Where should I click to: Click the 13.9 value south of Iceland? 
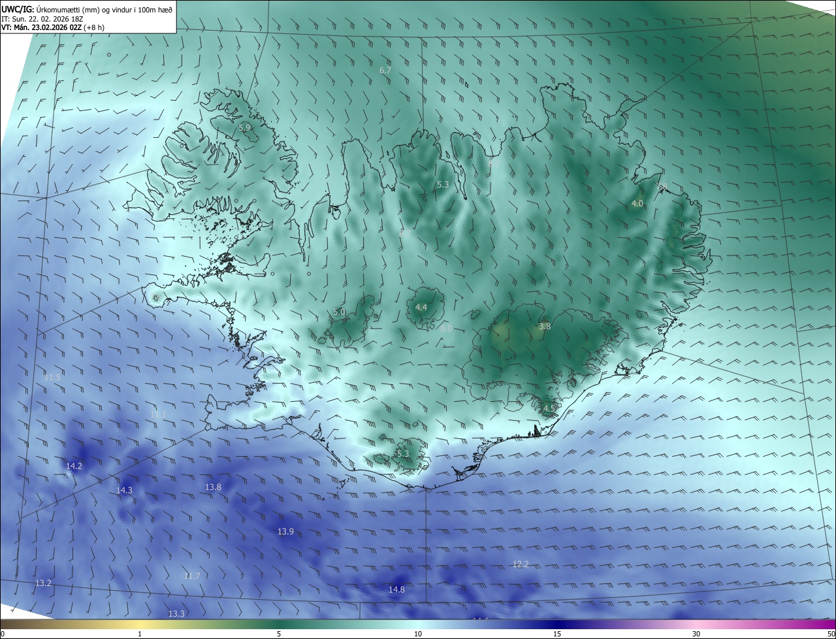[x=285, y=531]
